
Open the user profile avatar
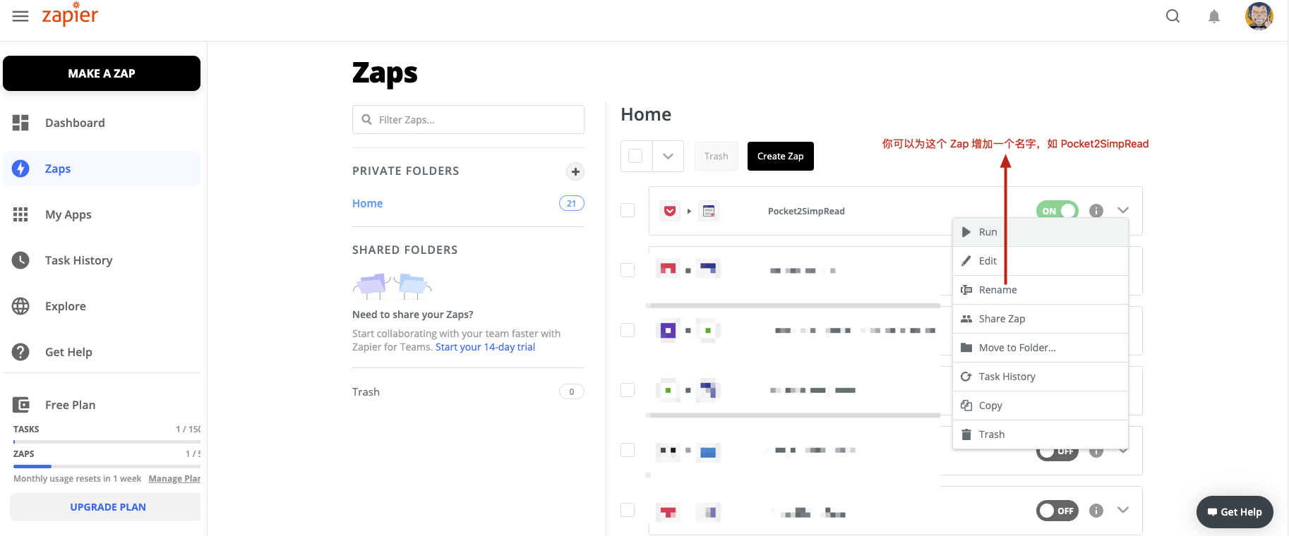(1259, 16)
